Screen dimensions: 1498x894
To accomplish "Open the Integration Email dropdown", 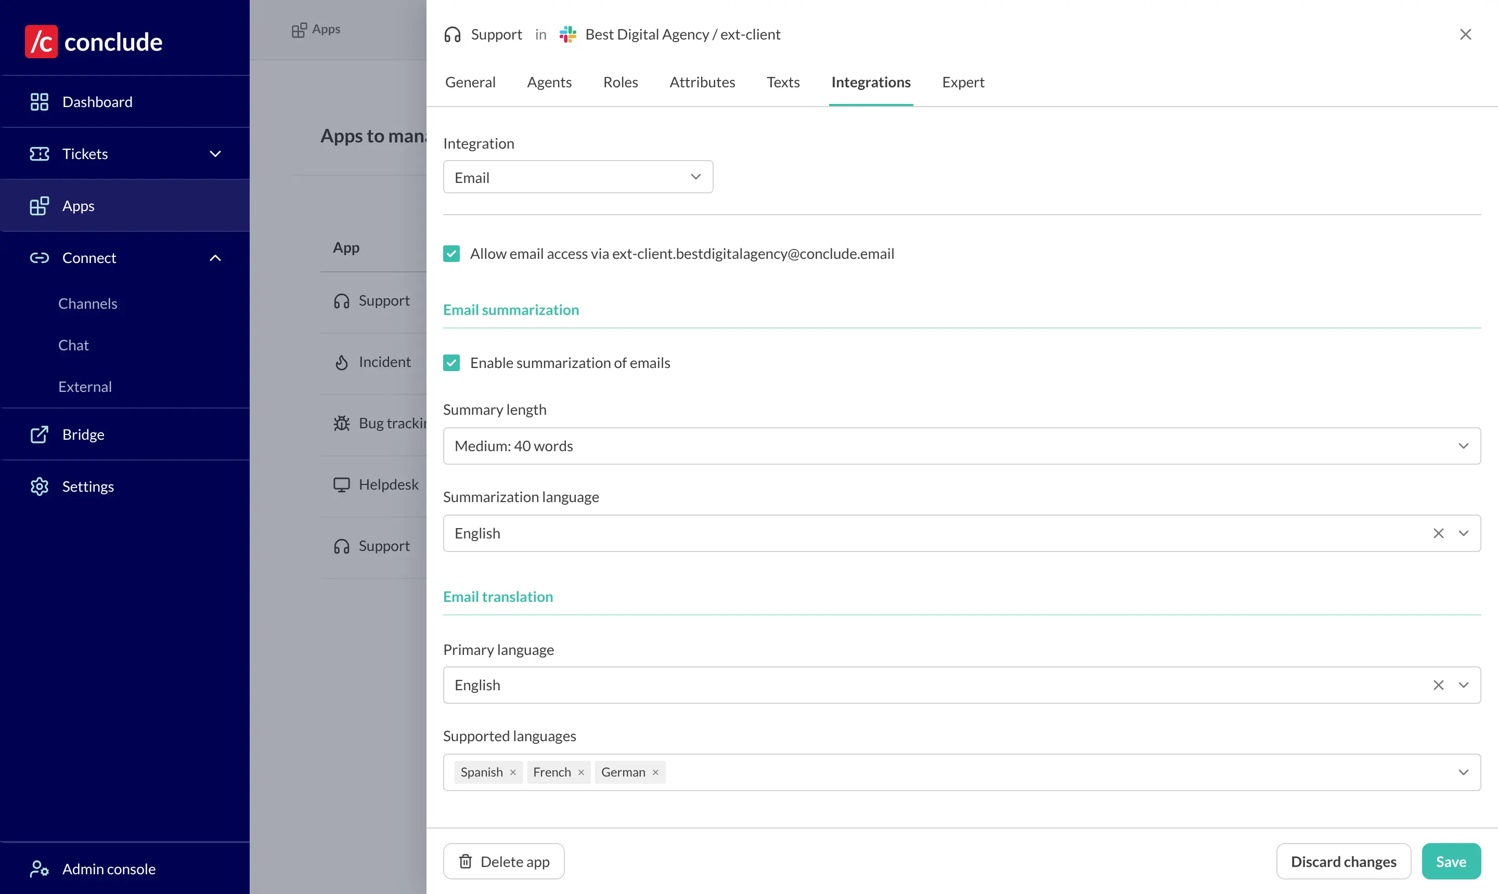I will pyautogui.click(x=578, y=177).
